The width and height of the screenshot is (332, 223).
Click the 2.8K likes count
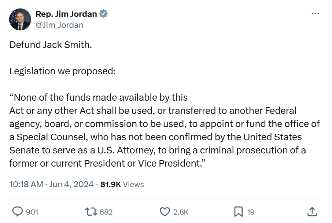[x=181, y=212]
